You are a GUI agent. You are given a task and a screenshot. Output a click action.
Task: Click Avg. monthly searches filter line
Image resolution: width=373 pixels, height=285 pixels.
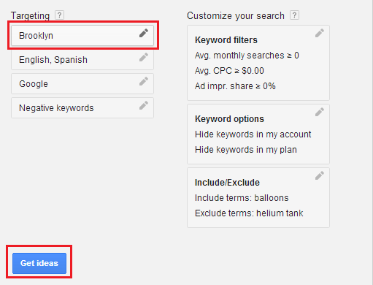[x=247, y=56]
